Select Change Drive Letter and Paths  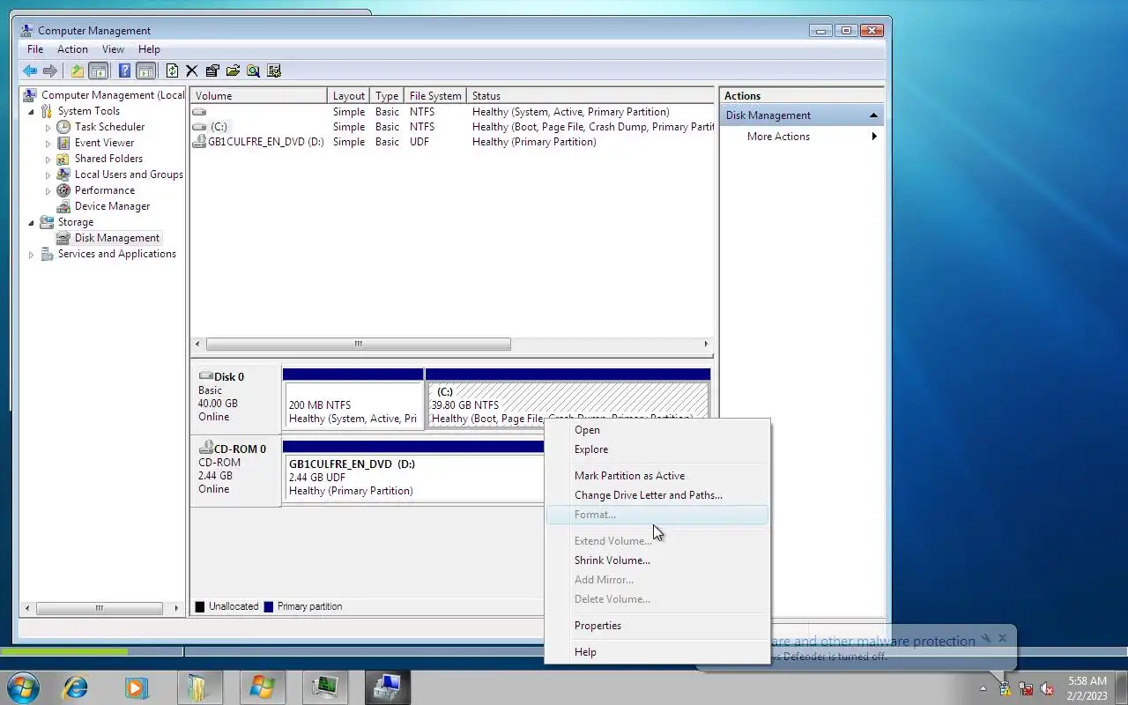coord(657,495)
